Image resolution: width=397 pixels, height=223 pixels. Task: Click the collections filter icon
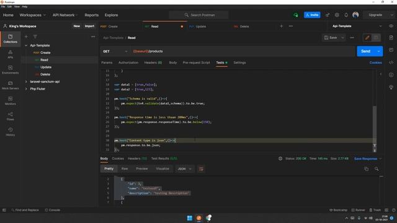35,37
